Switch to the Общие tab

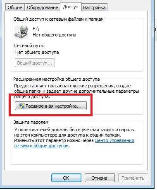[15, 7]
